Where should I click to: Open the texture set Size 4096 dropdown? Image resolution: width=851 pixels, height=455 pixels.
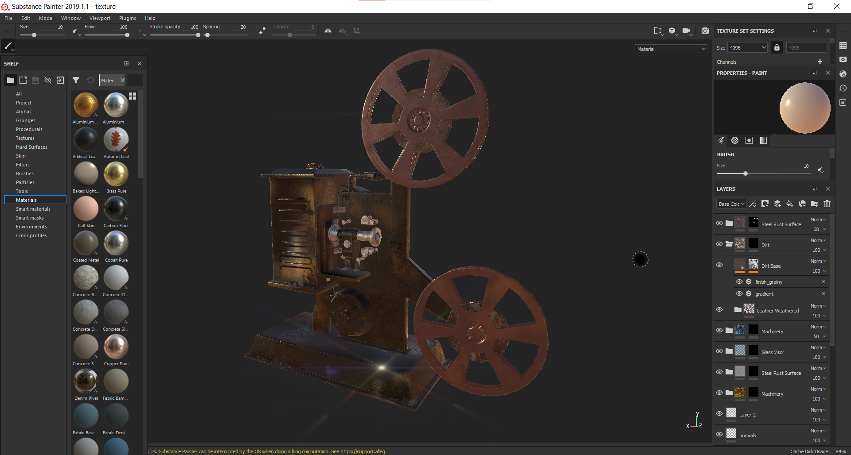(747, 47)
